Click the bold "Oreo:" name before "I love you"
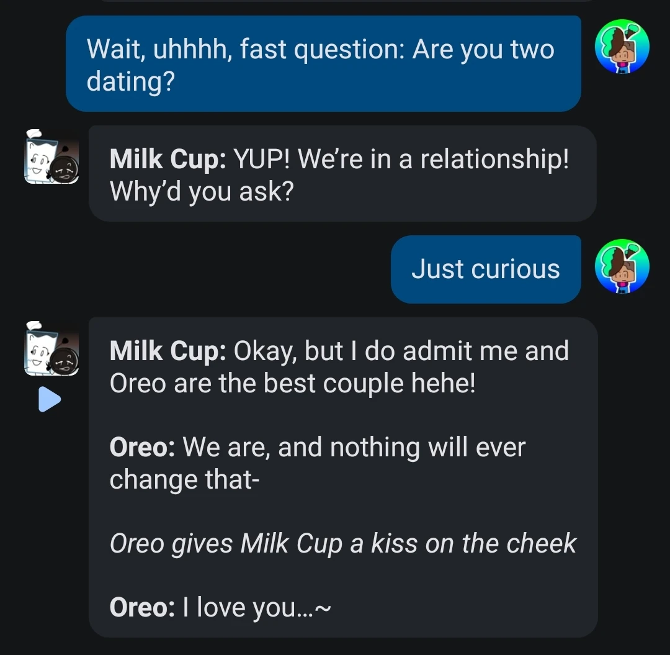 tap(142, 607)
